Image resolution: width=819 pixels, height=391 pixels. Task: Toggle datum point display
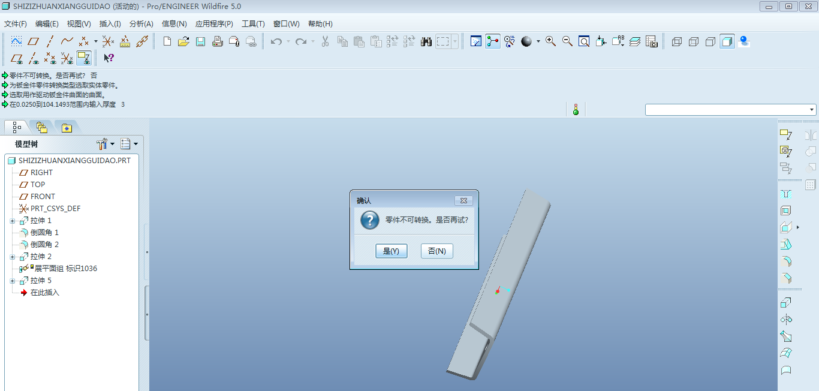(50, 58)
